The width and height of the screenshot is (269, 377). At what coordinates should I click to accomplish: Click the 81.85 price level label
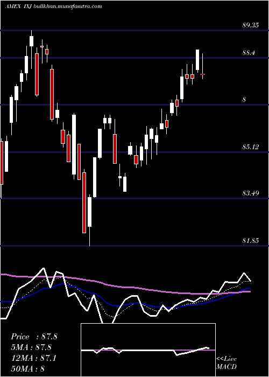click(251, 240)
